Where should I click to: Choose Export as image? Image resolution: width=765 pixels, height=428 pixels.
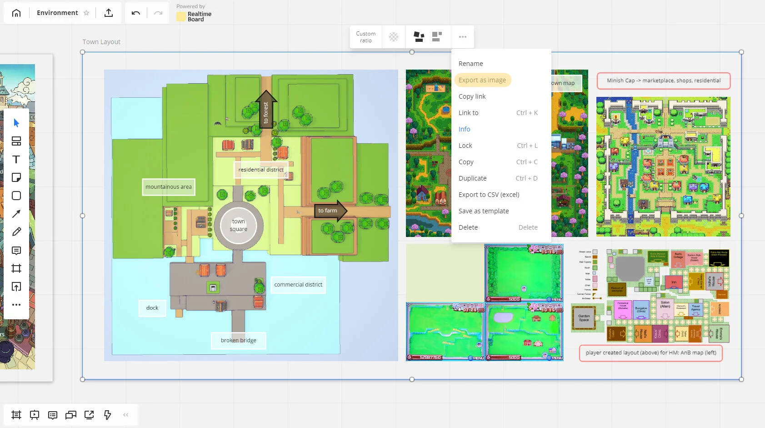click(501, 80)
